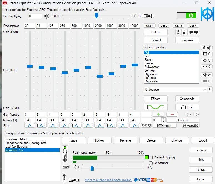Open the support the Peace project link
The image size is (215, 184).
109,180
